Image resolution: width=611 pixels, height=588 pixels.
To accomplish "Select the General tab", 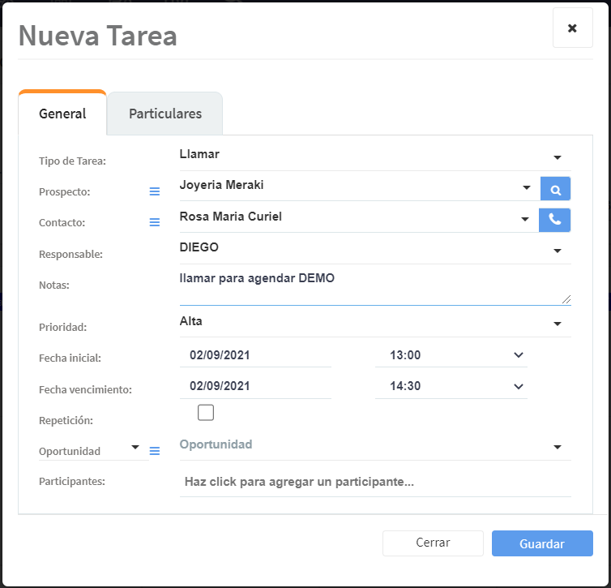I will [x=62, y=114].
